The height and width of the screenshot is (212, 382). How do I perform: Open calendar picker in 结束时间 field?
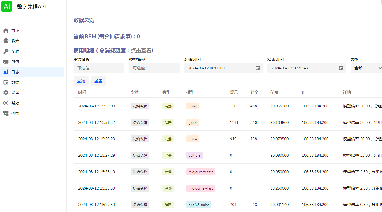point(341,68)
